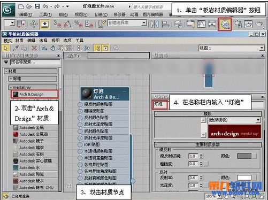
Task: Open Render Setup teapot icon
Action: pyautogui.click(x=238, y=24)
